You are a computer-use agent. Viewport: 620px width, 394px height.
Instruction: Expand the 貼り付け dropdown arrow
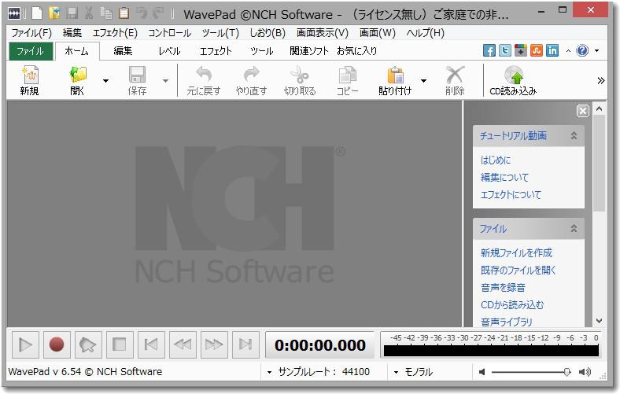[424, 81]
